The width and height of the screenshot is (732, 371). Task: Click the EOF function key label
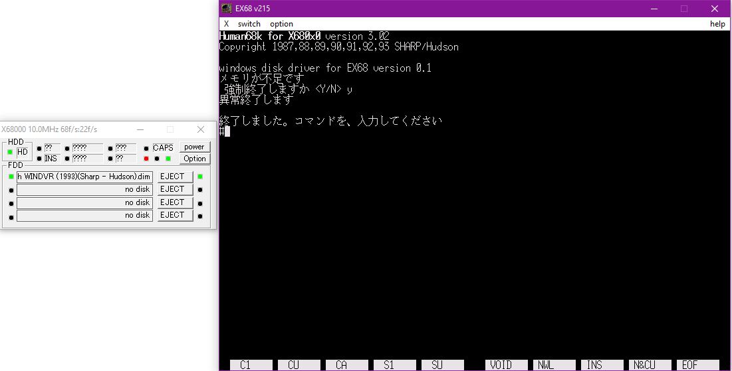coord(698,365)
